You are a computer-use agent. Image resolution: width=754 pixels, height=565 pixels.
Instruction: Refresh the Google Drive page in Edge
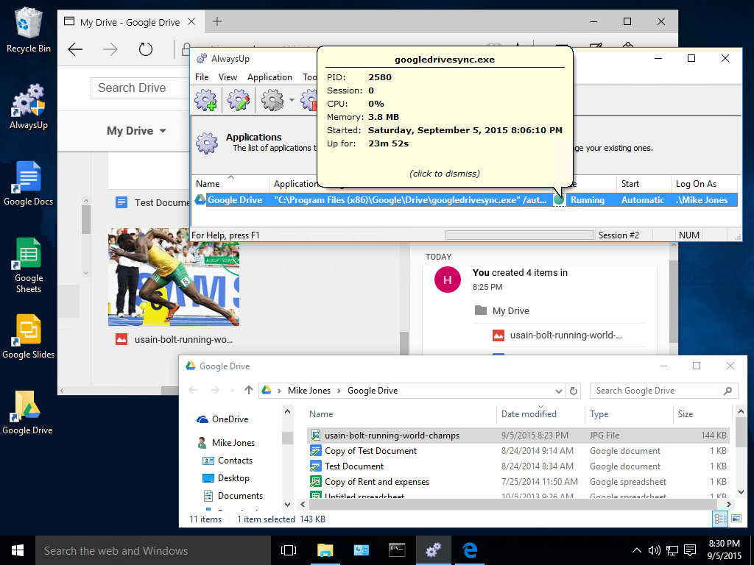145,49
